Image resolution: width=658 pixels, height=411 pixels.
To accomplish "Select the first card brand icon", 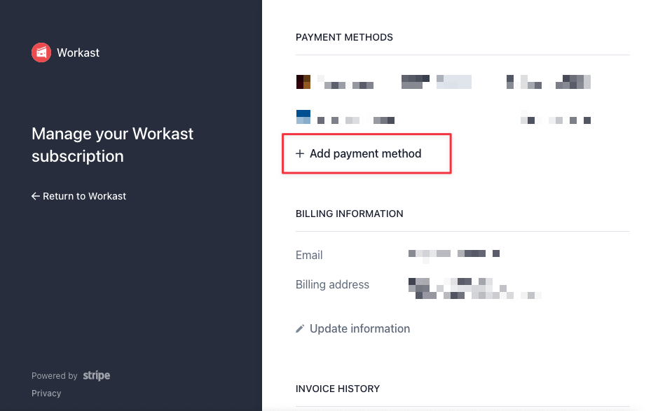I will click(303, 82).
